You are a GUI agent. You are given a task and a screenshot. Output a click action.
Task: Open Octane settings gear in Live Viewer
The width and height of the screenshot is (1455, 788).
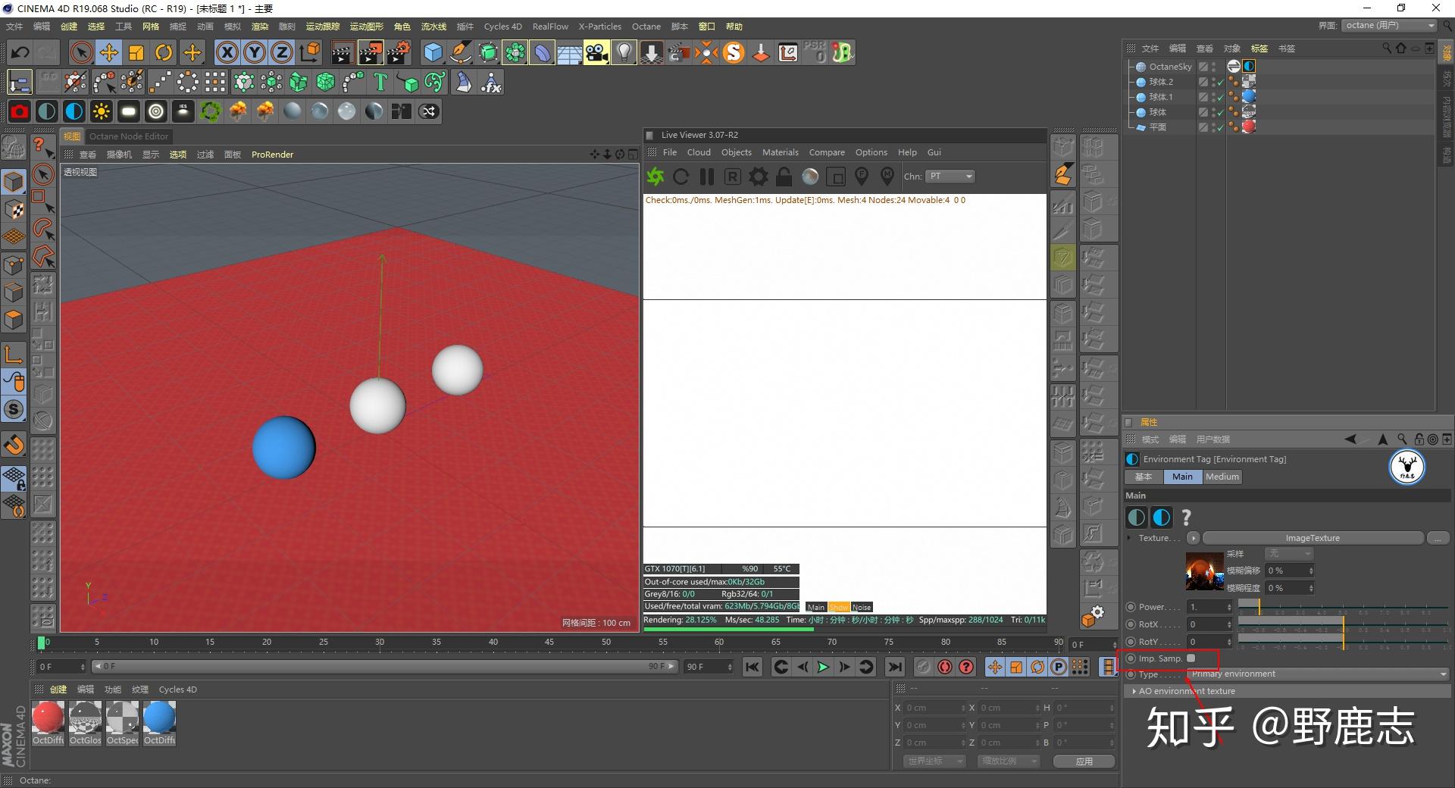coord(758,177)
